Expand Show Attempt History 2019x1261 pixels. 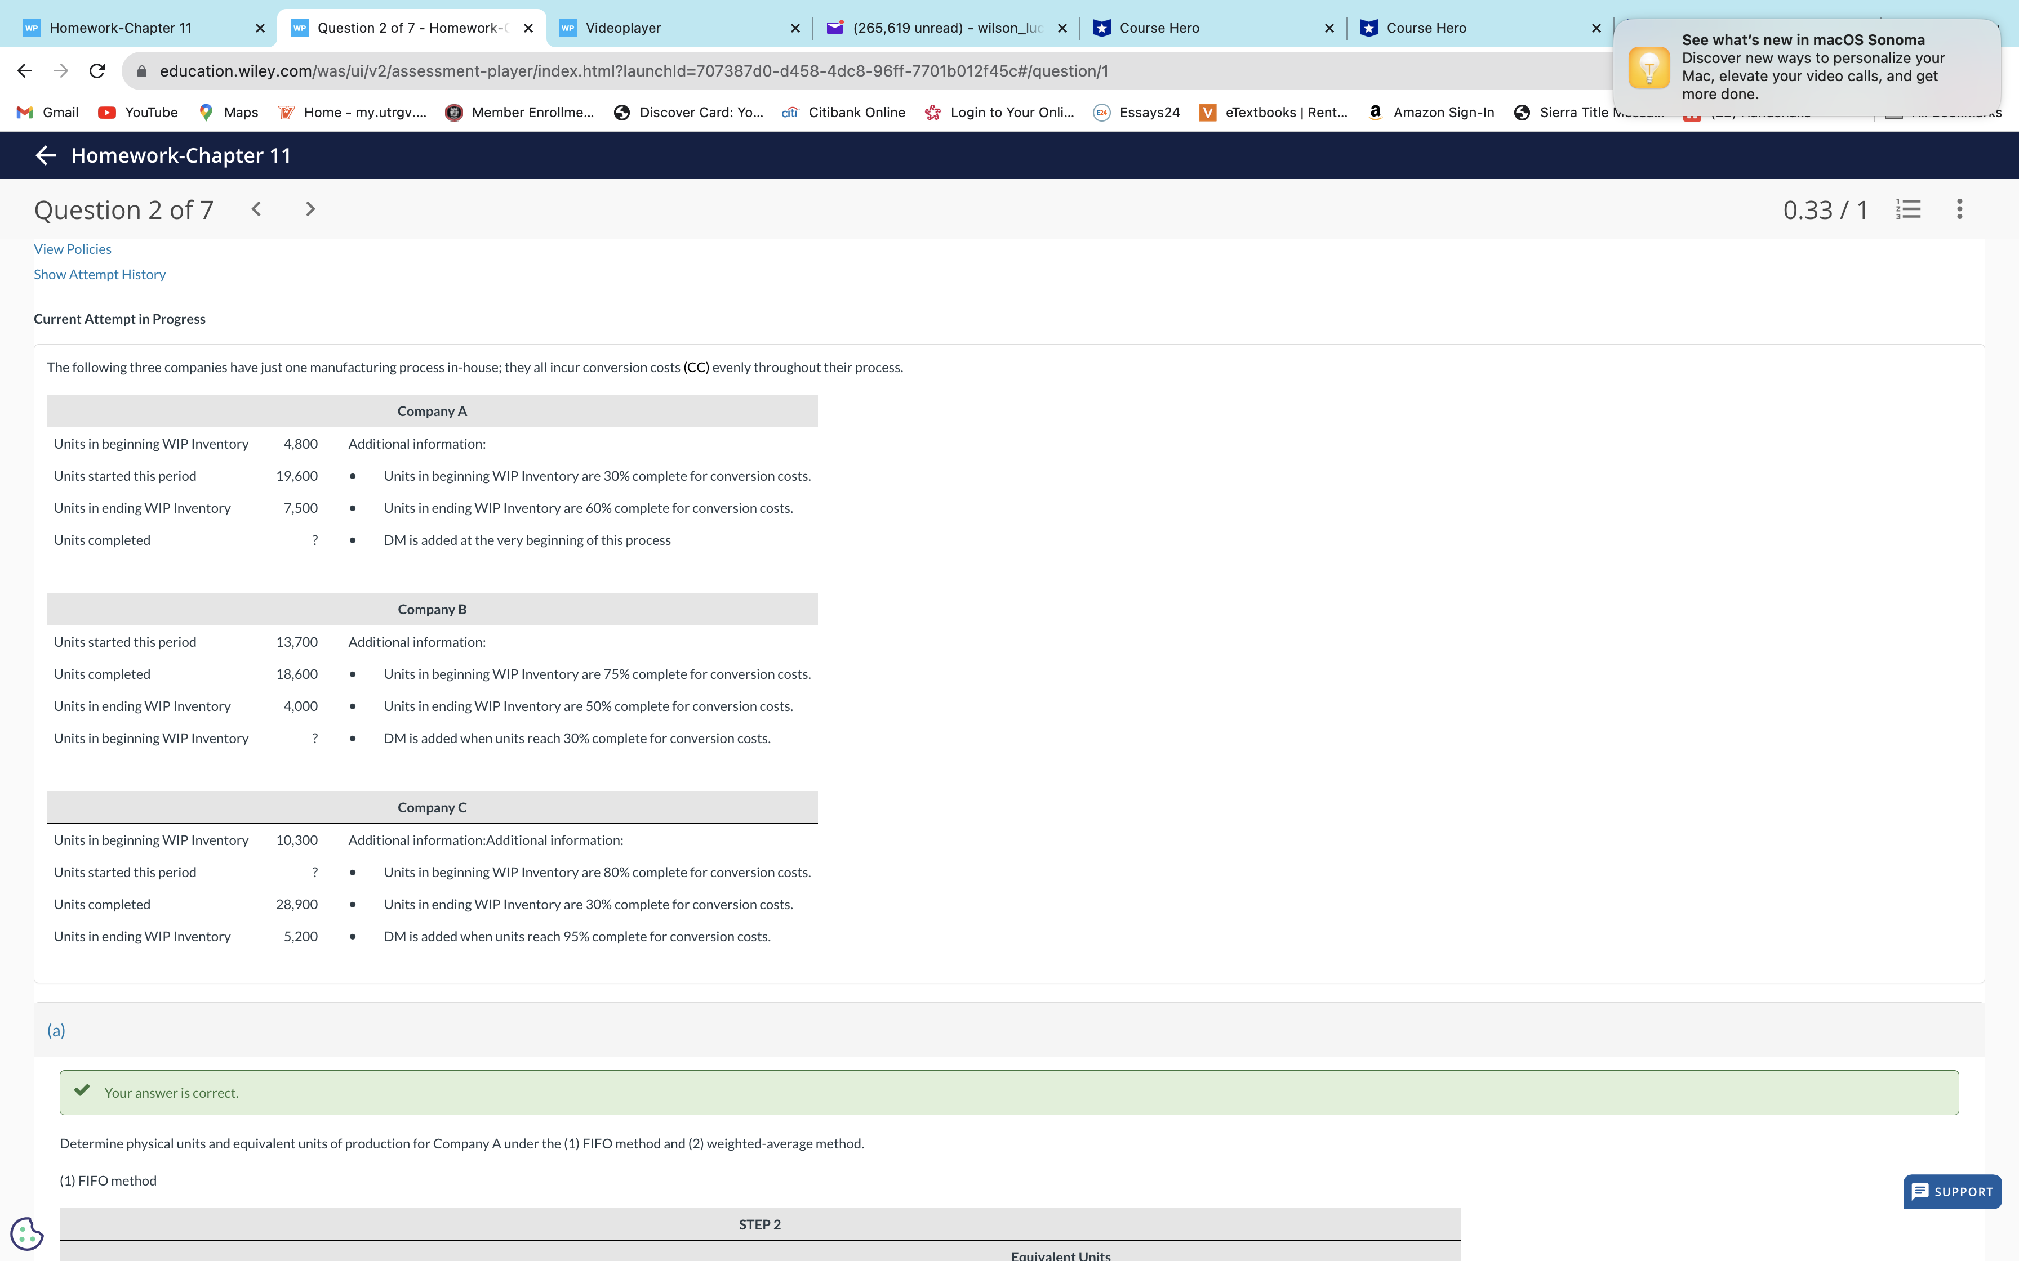pyautogui.click(x=99, y=274)
